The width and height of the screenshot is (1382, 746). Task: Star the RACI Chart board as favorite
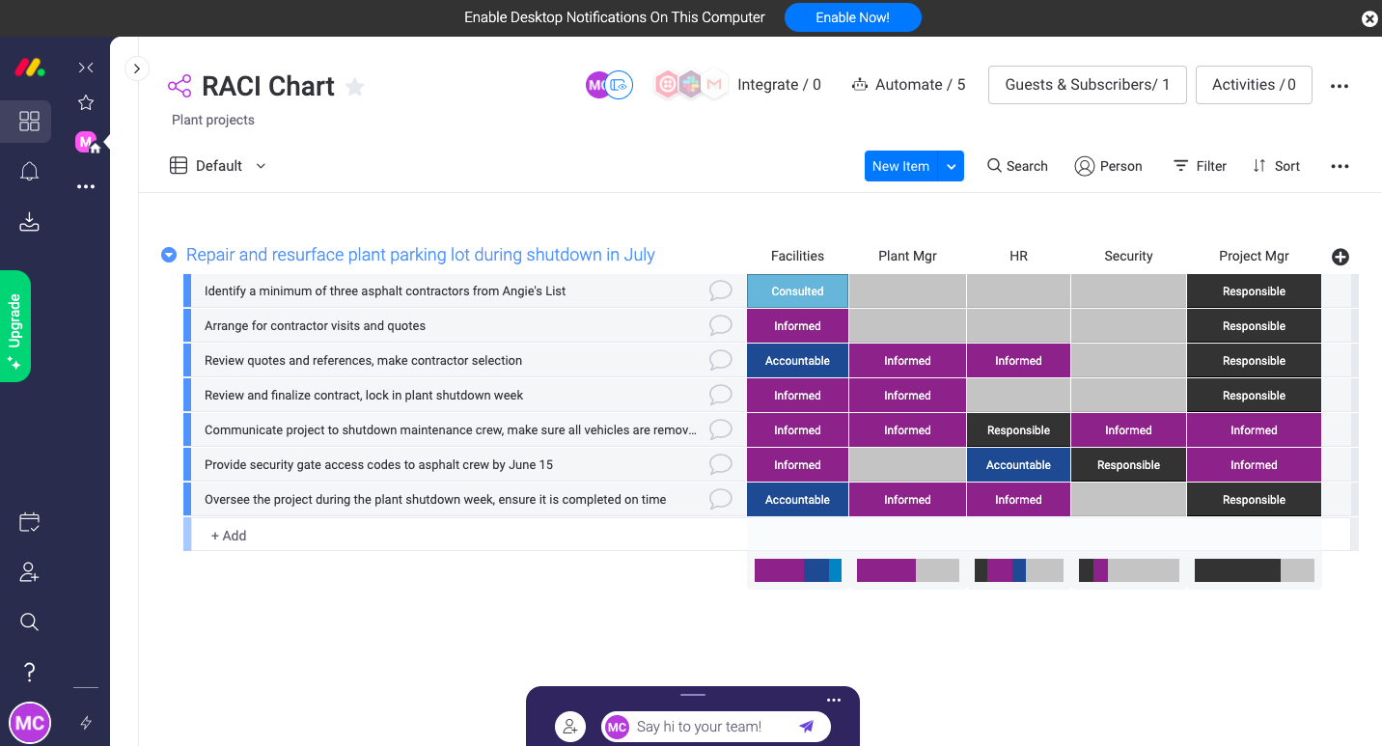click(355, 87)
